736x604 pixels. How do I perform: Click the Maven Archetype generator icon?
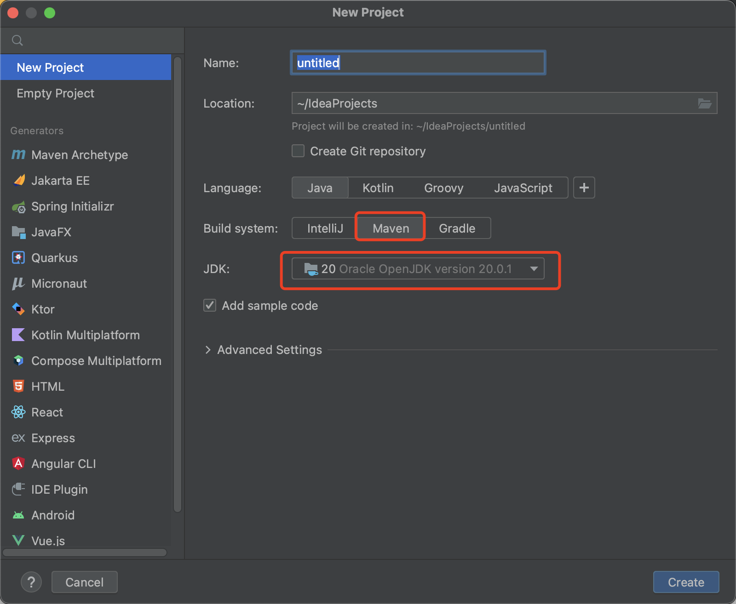pos(18,155)
